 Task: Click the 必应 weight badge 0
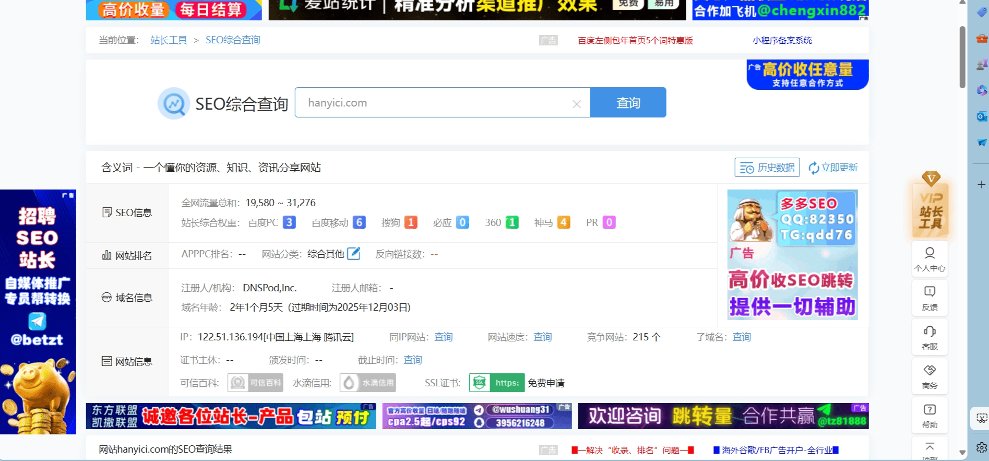pos(462,222)
